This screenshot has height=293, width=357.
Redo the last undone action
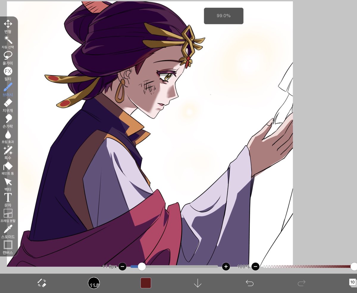(301, 283)
